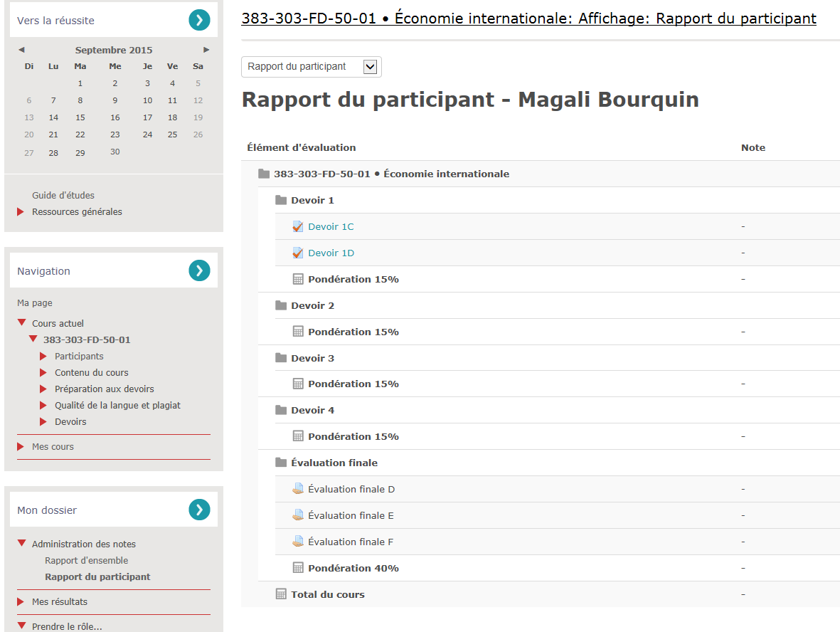
Task: Click the Total du cours calculator icon
Action: [x=281, y=594]
